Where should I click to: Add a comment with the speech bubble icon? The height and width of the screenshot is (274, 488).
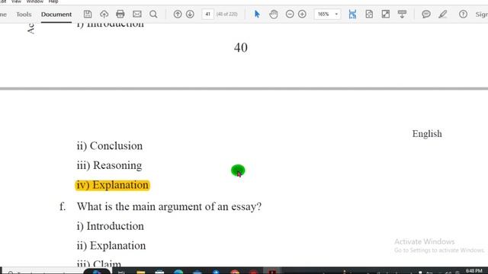[x=426, y=14]
